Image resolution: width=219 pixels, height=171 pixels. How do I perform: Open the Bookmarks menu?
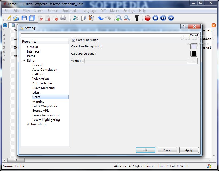click(x=70, y=11)
